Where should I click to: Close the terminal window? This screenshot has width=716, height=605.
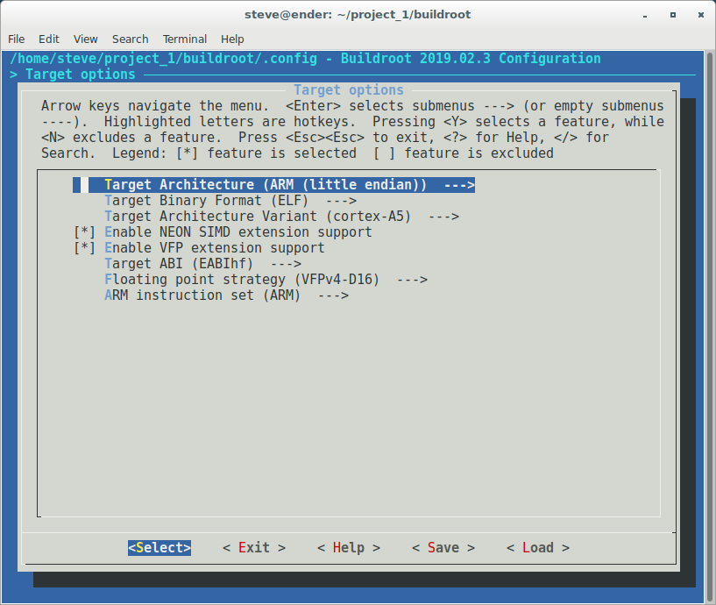pyautogui.click(x=697, y=15)
